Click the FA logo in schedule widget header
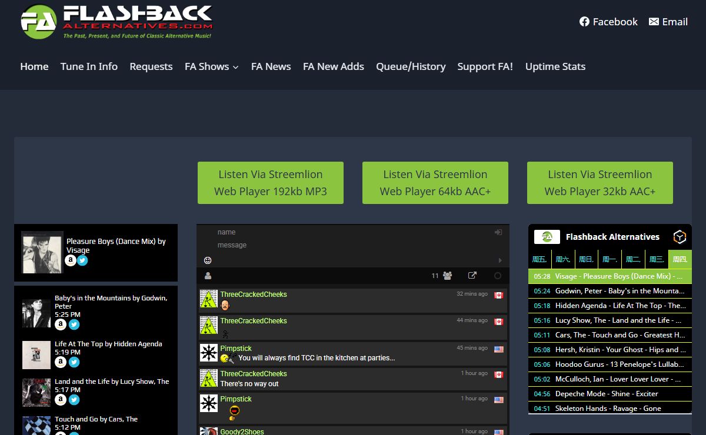Screen dimensions: 706x435 click(x=547, y=237)
